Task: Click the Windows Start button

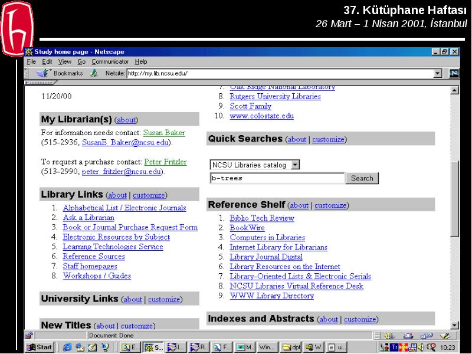Action: 40,347
